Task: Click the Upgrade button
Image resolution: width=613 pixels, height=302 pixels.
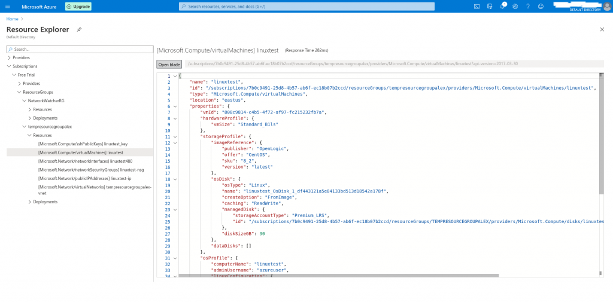Action: coord(78,7)
